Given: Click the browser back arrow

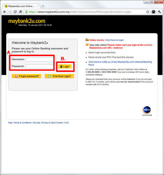Looking at the screenshot, I should (x=5, y=12).
